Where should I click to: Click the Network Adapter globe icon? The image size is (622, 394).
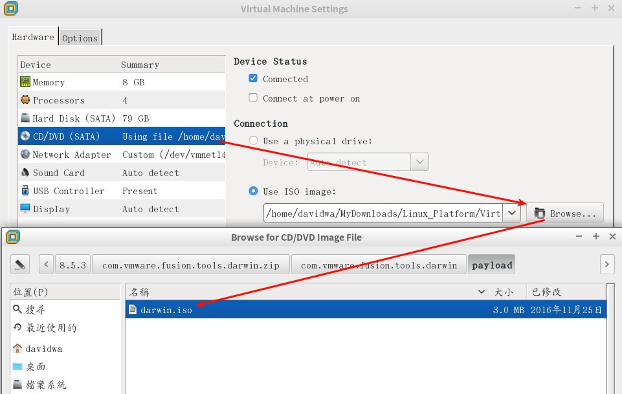[x=25, y=154]
